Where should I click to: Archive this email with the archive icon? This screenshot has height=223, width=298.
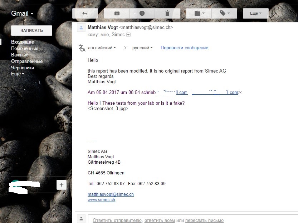117,14
